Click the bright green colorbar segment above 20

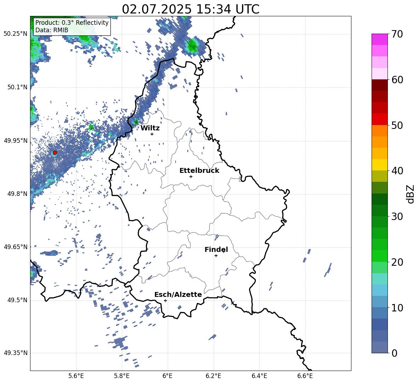point(379,256)
